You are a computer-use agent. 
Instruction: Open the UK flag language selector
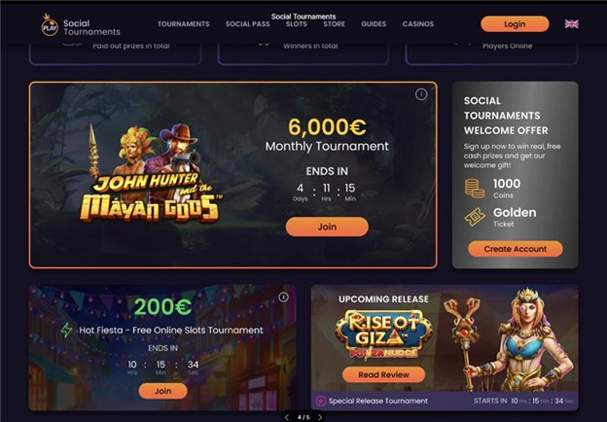click(x=571, y=24)
